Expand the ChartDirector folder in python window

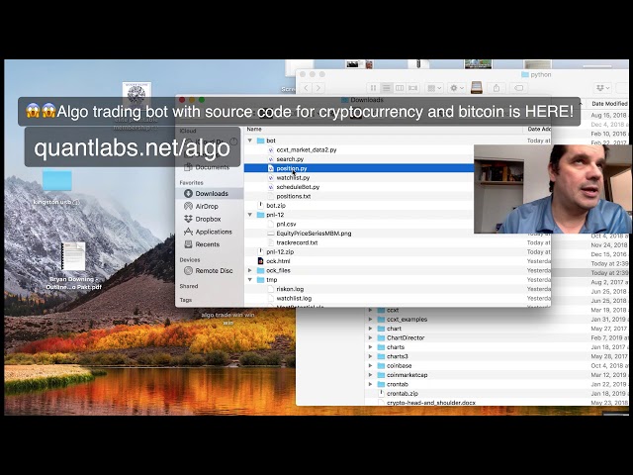pos(370,337)
